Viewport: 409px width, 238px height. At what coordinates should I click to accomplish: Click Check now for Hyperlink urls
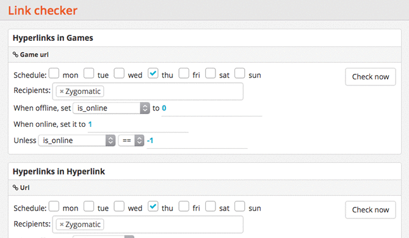[371, 209]
